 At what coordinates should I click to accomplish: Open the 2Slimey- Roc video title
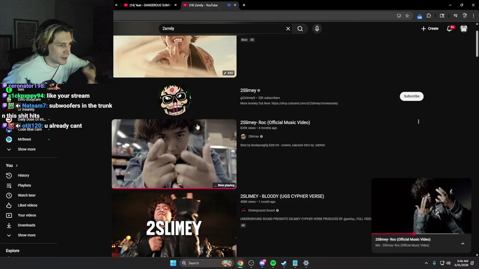click(275, 123)
